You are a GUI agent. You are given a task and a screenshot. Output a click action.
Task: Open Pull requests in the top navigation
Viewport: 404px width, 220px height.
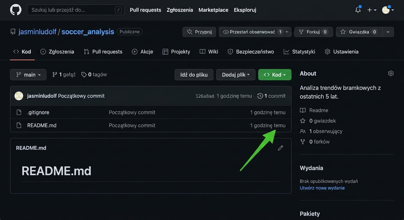(x=145, y=10)
